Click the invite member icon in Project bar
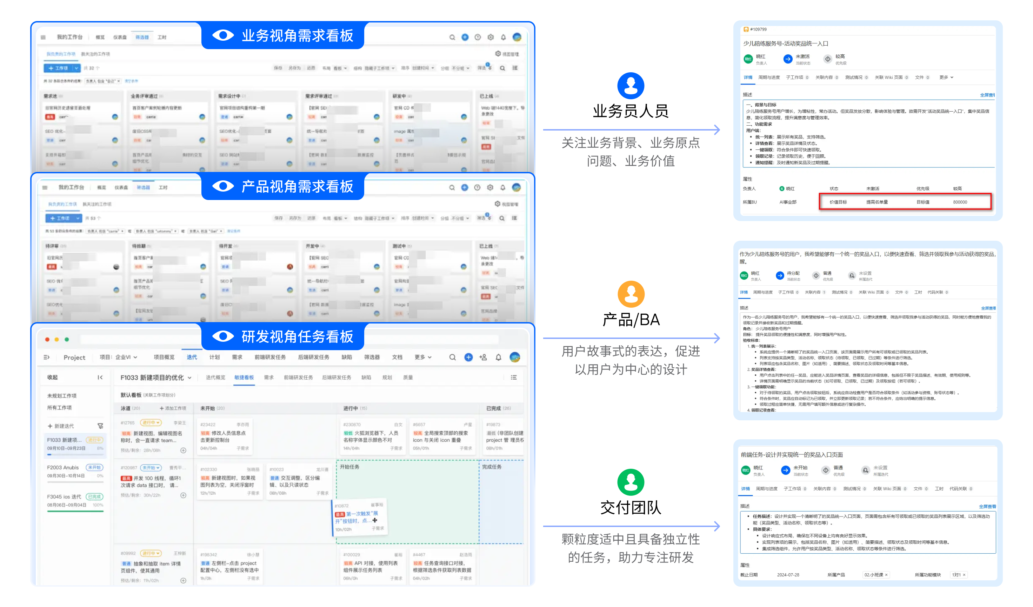 (x=483, y=358)
